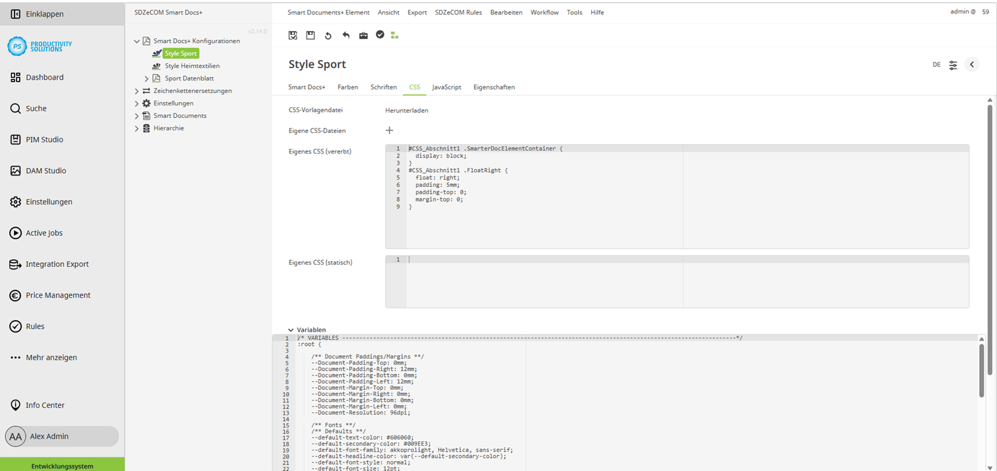The image size is (997, 471).
Task: Click the save-and-validate toolbar icon
Action: pos(292,36)
